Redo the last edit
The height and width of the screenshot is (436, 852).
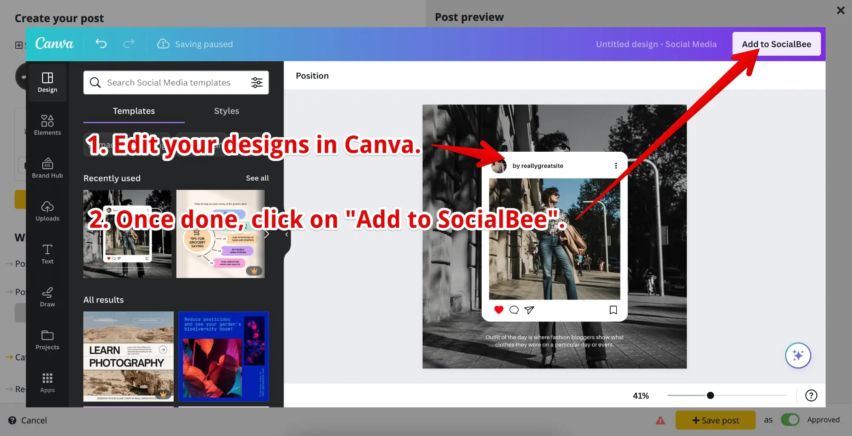click(129, 43)
